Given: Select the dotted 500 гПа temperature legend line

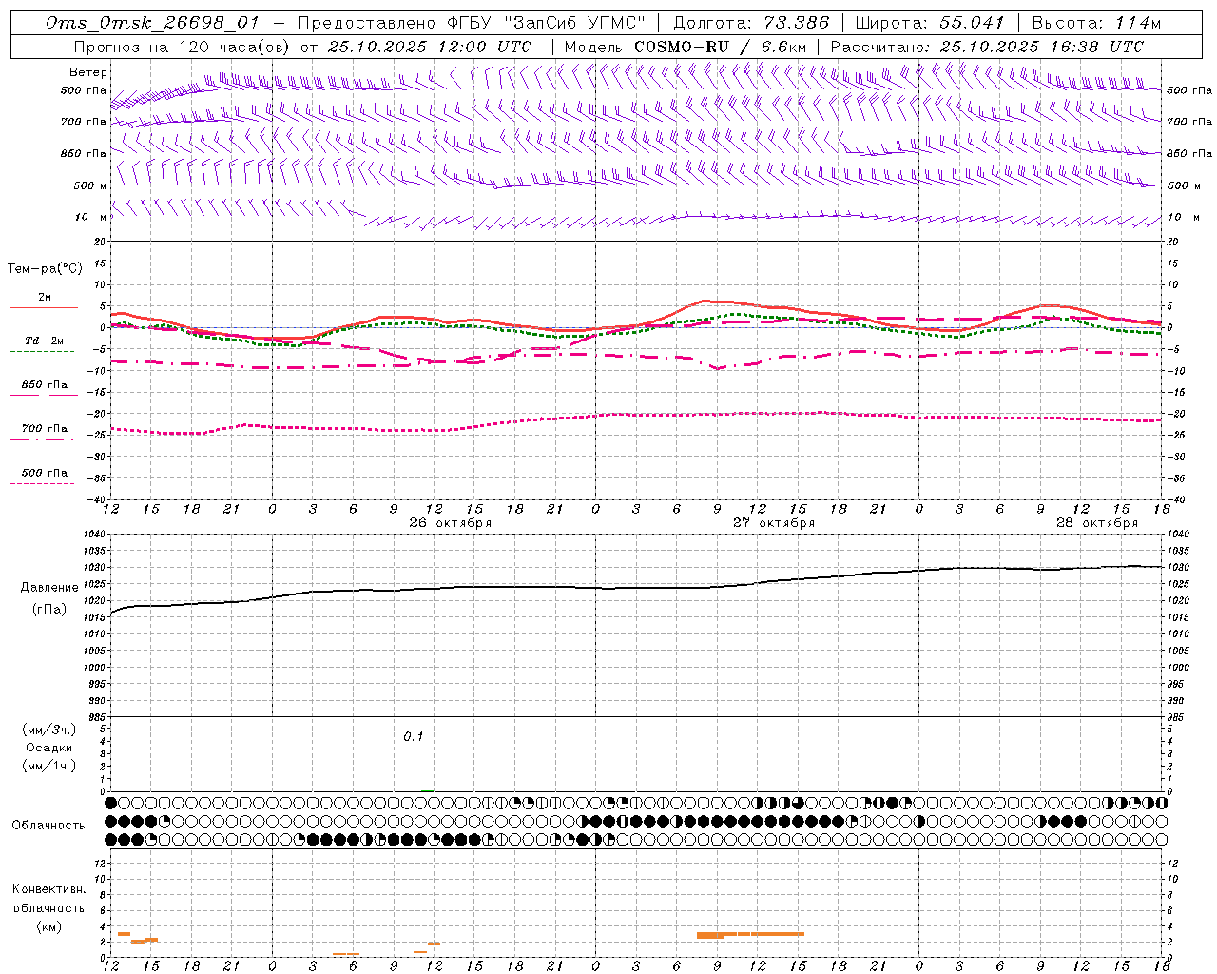Looking at the screenshot, I should (x=42, y=483).
